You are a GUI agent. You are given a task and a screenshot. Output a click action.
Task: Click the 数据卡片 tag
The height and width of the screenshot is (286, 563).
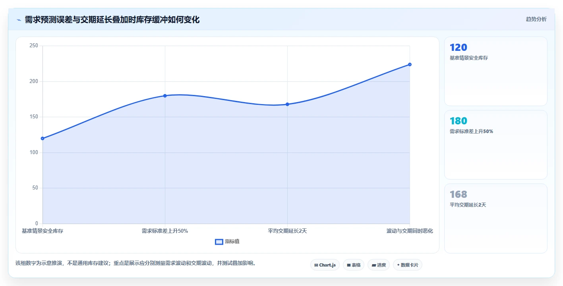(408, 265)
